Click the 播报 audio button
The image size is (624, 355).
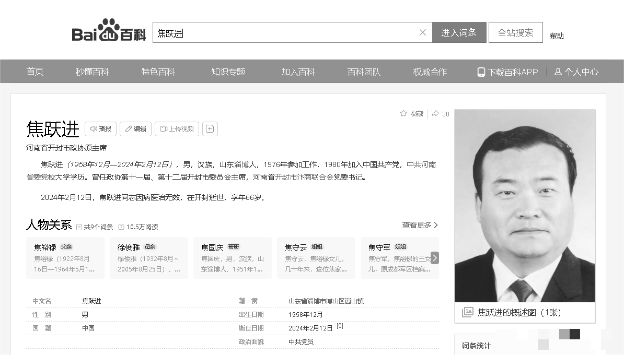pyautogui.click(x=101, y=129)
